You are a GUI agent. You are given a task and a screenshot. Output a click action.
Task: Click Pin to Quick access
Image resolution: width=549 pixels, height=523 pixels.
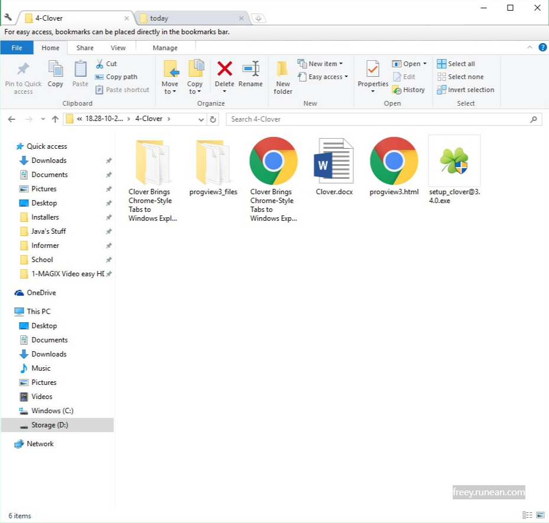23,78
